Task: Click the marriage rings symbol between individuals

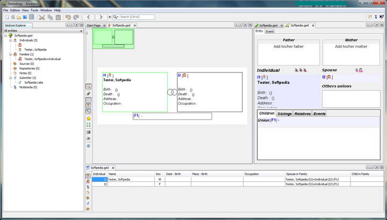Action: tap(172, 92)
